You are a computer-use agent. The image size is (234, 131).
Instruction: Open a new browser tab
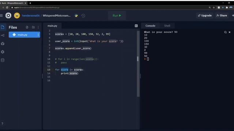(x=30, y=3)
